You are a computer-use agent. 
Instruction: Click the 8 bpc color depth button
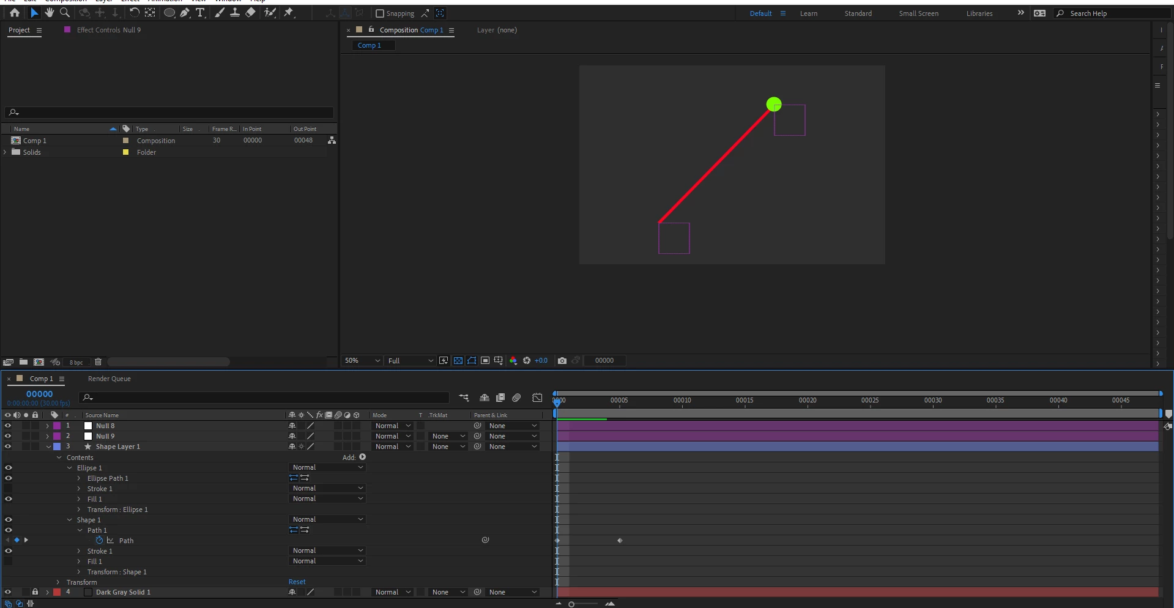pyautogui.click(x=76, y=362)
